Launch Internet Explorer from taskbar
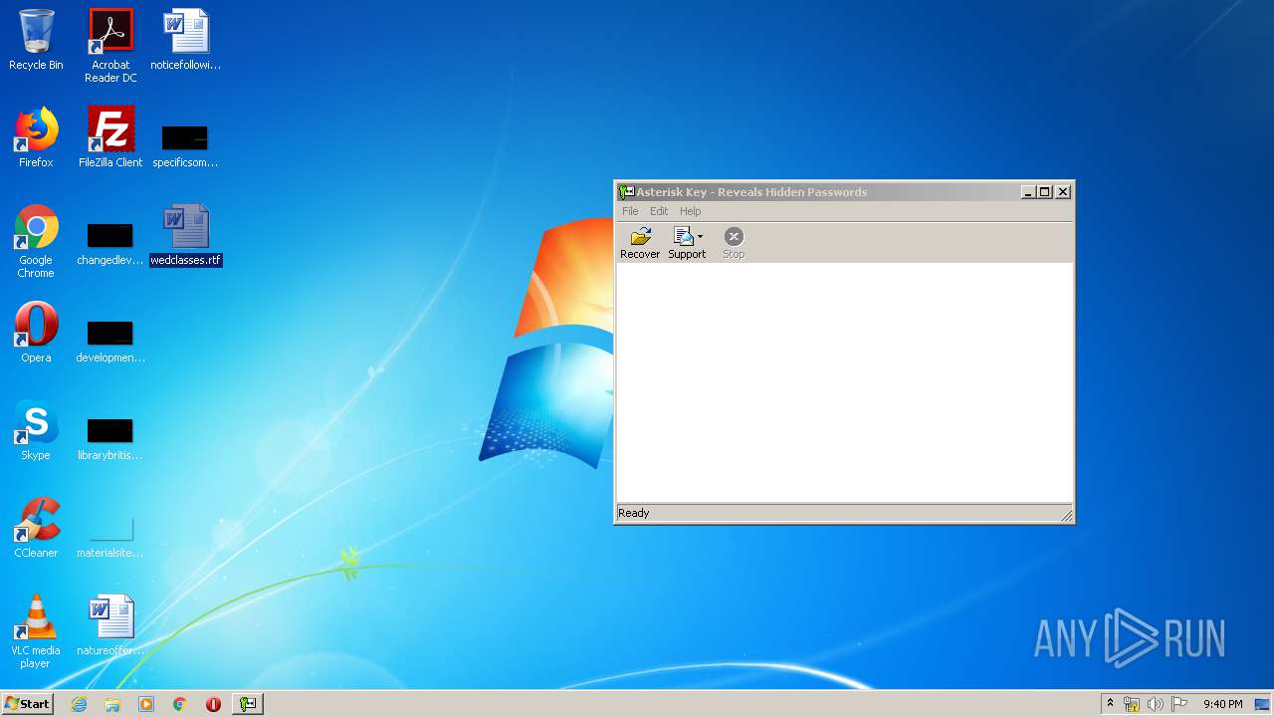The image size is (1274, 717). click(80, 704)
